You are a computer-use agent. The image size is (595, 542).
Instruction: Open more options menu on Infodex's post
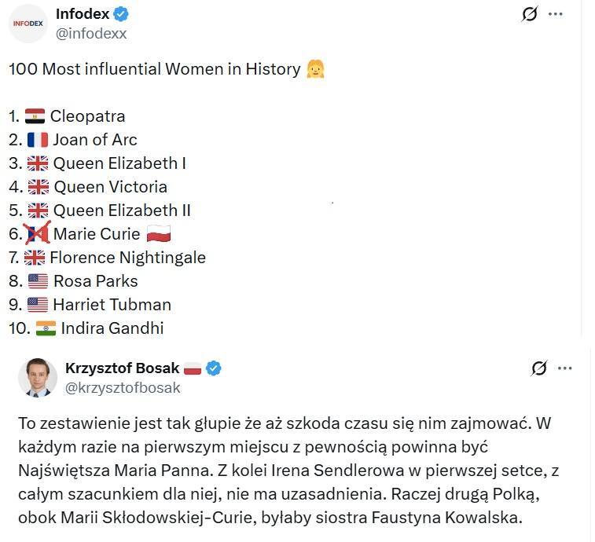click(x=556, y=14)
